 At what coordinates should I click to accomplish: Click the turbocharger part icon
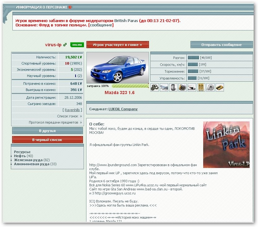pos(210,88)
